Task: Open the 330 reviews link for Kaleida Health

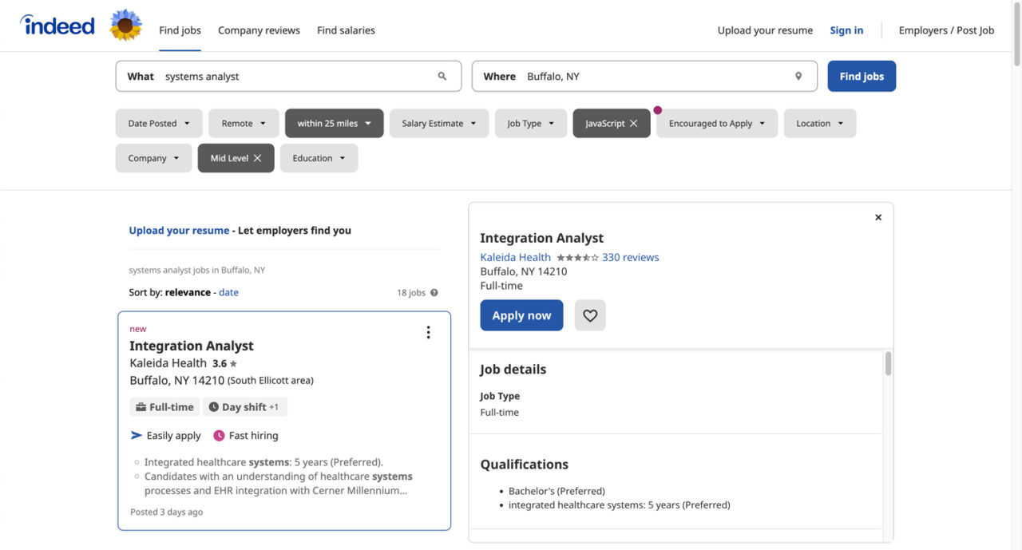Action: [x=631, y=256]
